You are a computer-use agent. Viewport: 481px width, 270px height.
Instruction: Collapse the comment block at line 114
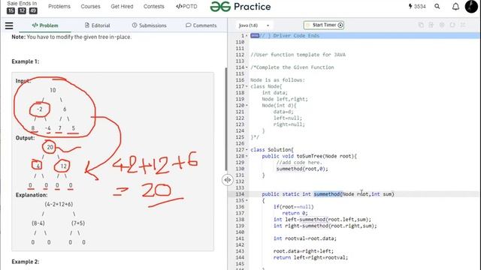tap(247, 67)
